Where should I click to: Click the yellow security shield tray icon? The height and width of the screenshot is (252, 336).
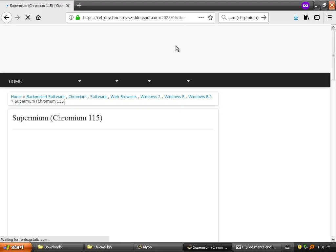coord(300,247)
